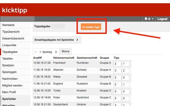Click the Rumänien team name

[83, 63]
